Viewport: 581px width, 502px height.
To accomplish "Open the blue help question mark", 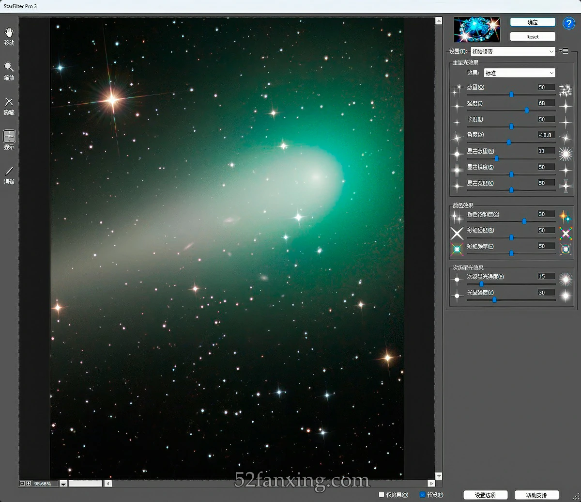I will pyautogui.click(x=568, y=23).
